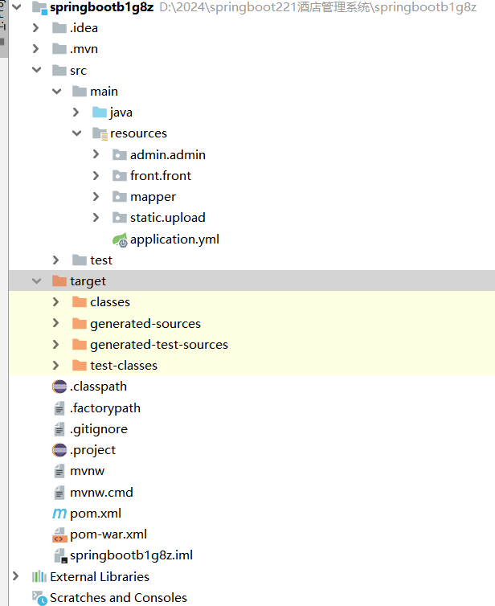
Task: Click the XML file icon for pom-war.xml
Action: pos(59,534)
